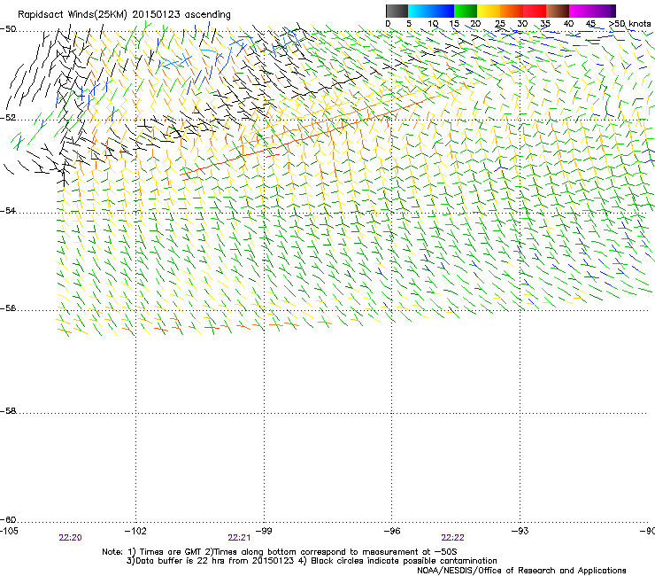Image resolution: width=655 pixels, height=576 pixels.
Task: Click the '-56' latitude axis label
Action: click(8, 308)
